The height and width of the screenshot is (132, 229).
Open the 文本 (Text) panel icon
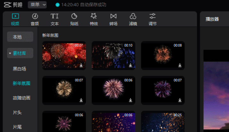pyautogui.click(x=54, y=16)
